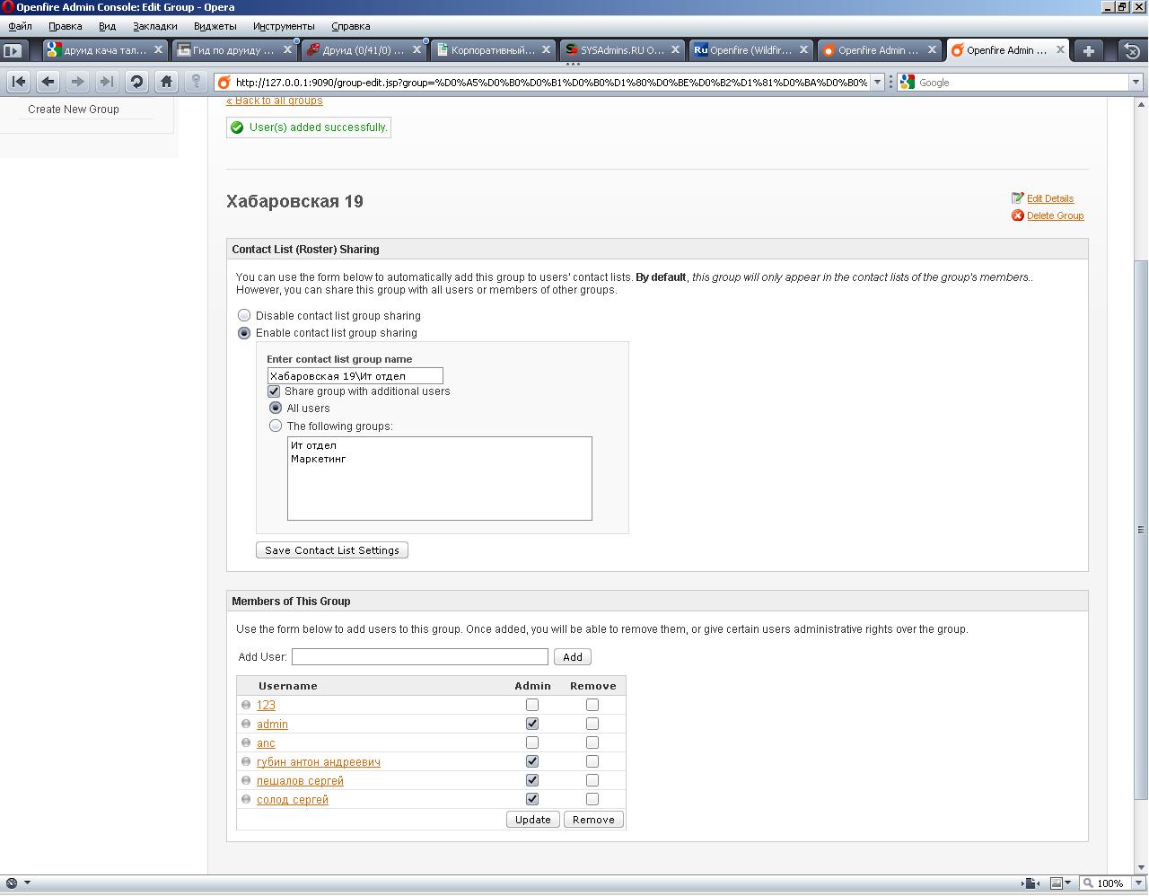Image resolution: width=1149 pixels, height=896 pixels.
Task: Open the Файл menu
Action: click(x=20, y=26)
